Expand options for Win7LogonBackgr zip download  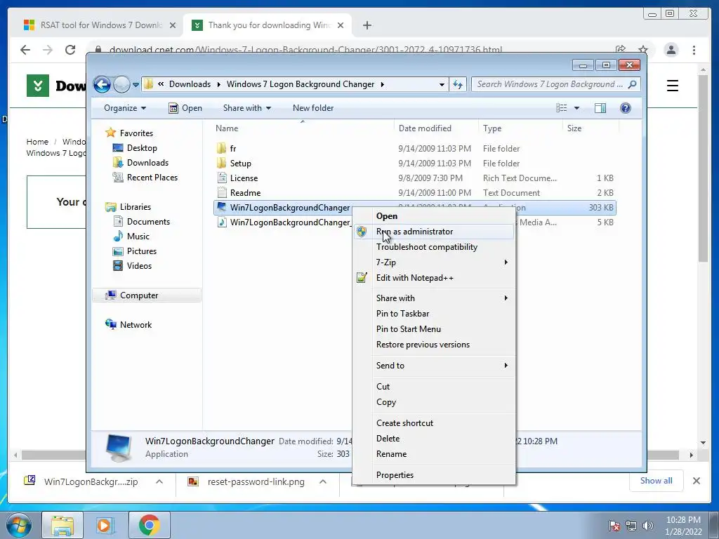point(159,481)
